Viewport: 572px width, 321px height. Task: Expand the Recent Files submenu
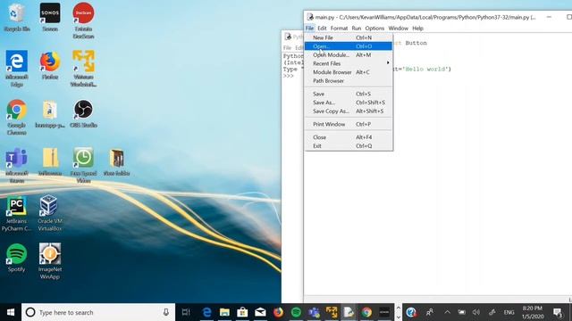tap(349, 63)
